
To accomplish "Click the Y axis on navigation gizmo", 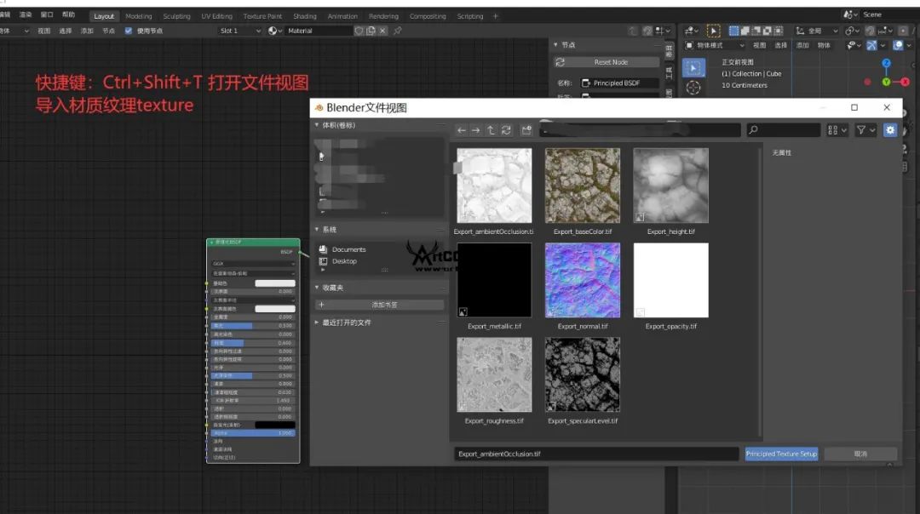I will coord(886,82).
